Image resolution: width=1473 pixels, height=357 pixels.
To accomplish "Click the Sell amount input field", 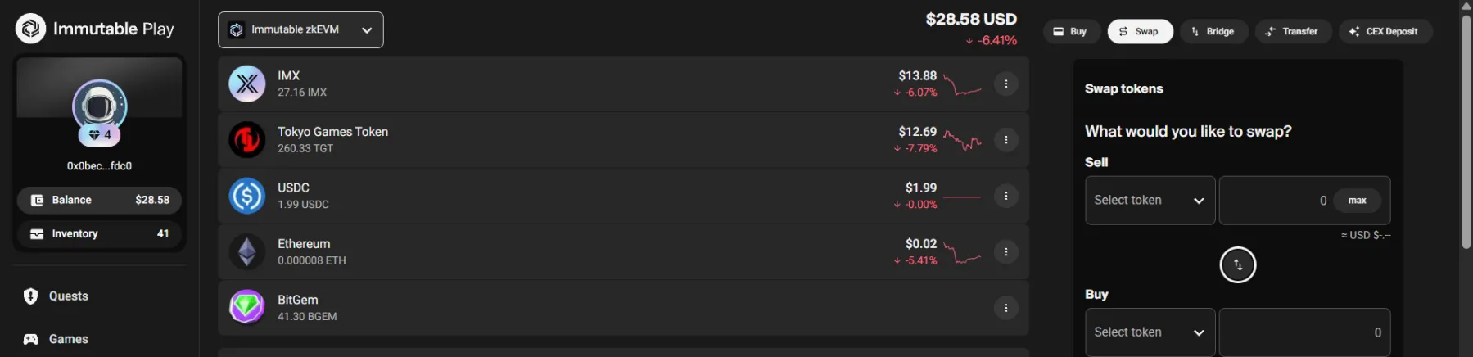I will coord(1274,201).
